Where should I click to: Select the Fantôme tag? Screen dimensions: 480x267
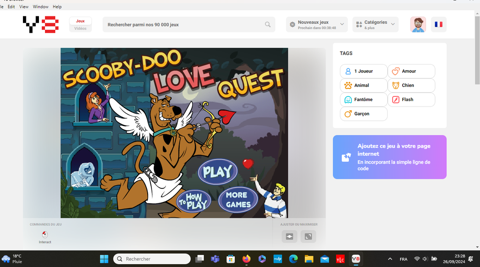coord(363,100)
